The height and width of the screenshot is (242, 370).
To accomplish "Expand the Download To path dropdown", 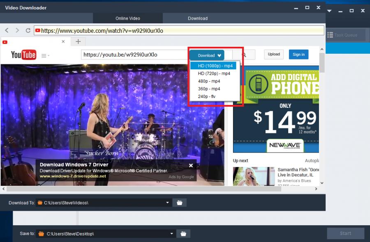I will click(x=167, y=203).
